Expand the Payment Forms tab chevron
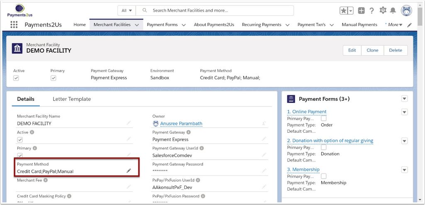The width and height of the screenshot is (425, 205). click(x=183, y=25)
